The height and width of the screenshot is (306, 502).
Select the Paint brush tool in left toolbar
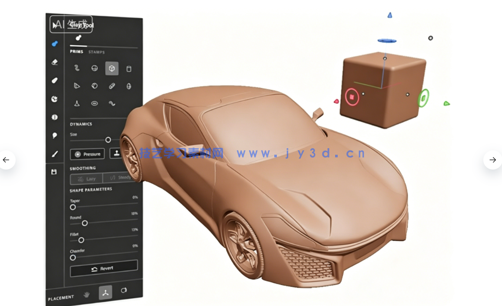point(54,153)
